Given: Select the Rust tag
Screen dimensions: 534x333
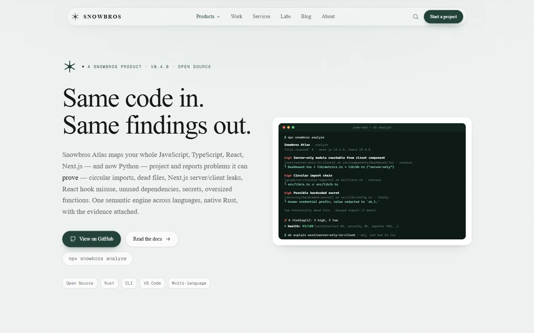Looking at the screenshot, I should 109,283.
